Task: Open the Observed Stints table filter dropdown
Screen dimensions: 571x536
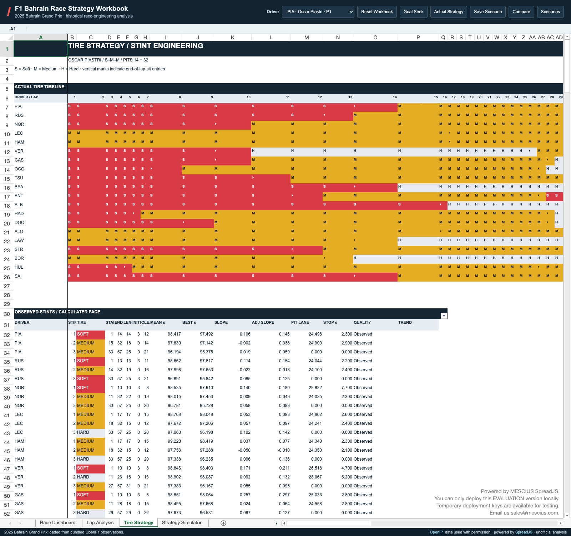Action: click(x=444, y=316)
